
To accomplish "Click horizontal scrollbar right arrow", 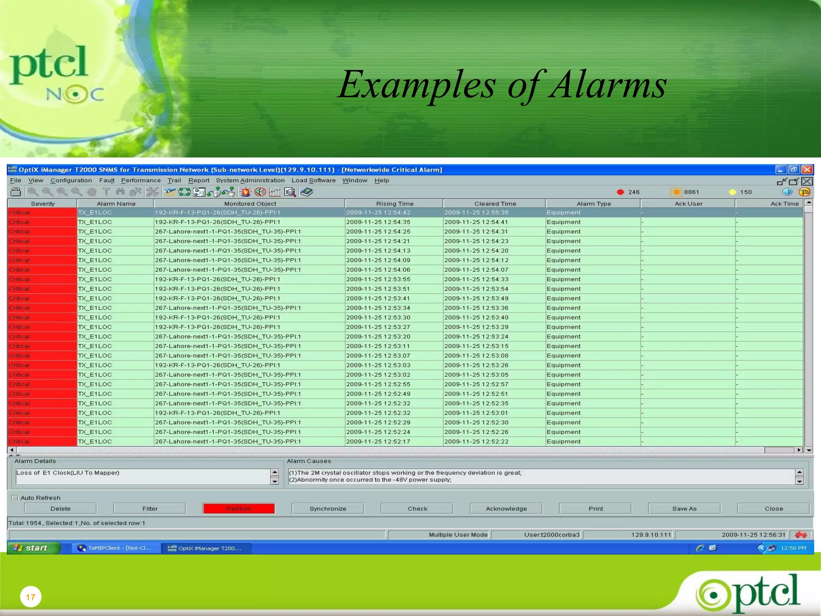I will [799, 450].
